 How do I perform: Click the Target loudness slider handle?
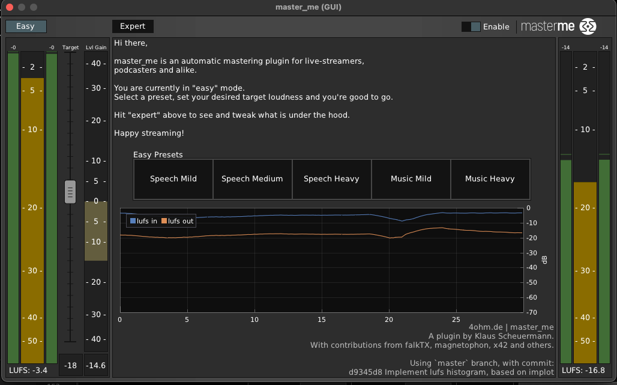(x=70, y=192)
